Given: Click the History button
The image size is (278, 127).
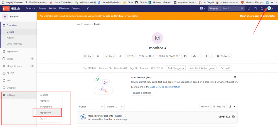Looking at the screenshot, I should point(205,107).
